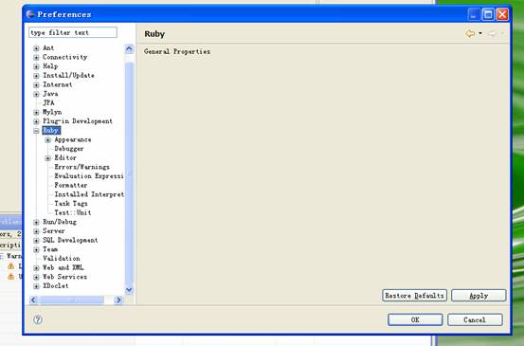Expand the XDoclet tree node
This screenshot has width=524, height=346.
pos(36,286)
